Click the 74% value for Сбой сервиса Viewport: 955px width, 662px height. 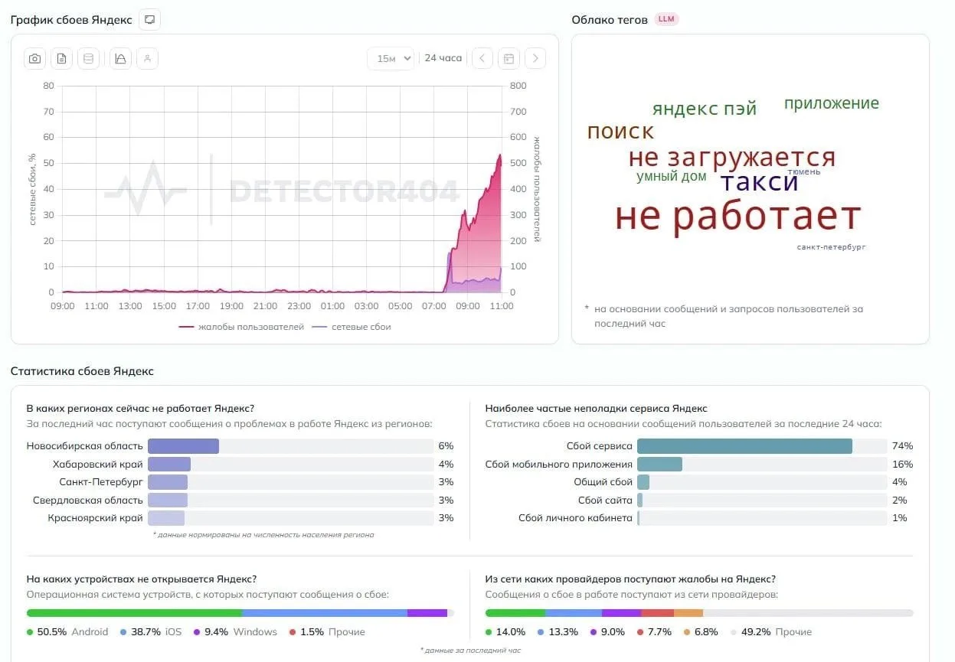coord(902,446)
